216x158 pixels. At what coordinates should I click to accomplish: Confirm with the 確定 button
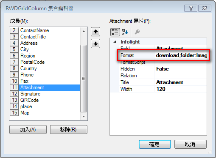coord(155,144)
